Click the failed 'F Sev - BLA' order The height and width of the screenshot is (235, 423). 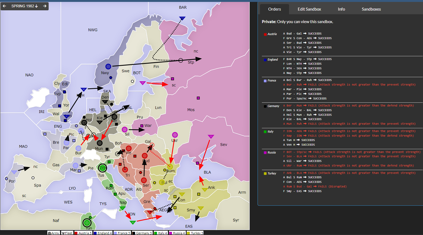click(x=349, y=156)
